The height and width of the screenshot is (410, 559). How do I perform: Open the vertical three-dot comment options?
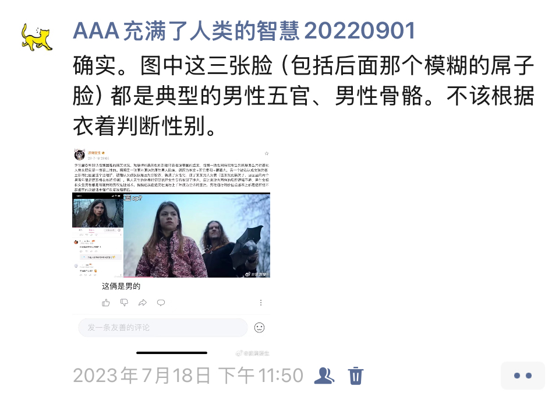pyautogui.click(x=261, y=303)
